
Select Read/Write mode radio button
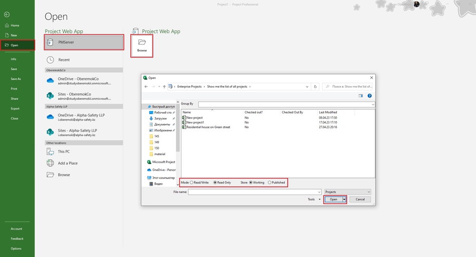click(x=191, y=182)
